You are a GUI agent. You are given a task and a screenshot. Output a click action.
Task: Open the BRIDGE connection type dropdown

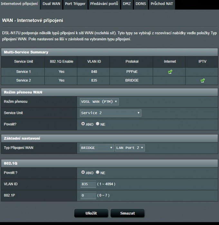click(x=97, y=148)
